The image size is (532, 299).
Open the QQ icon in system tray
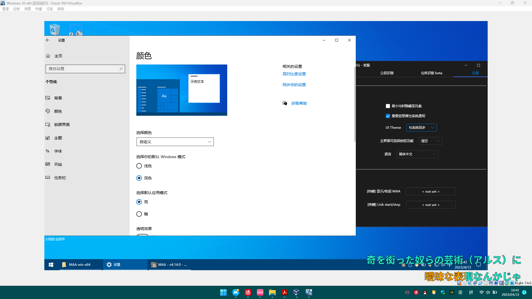[425, 292]
